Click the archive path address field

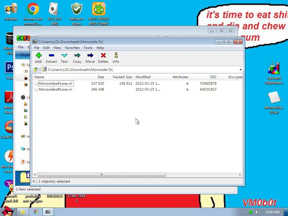click(x=139, y=70)
